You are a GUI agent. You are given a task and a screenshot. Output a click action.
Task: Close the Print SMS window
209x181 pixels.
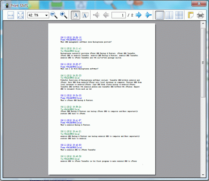click(199, 3)
